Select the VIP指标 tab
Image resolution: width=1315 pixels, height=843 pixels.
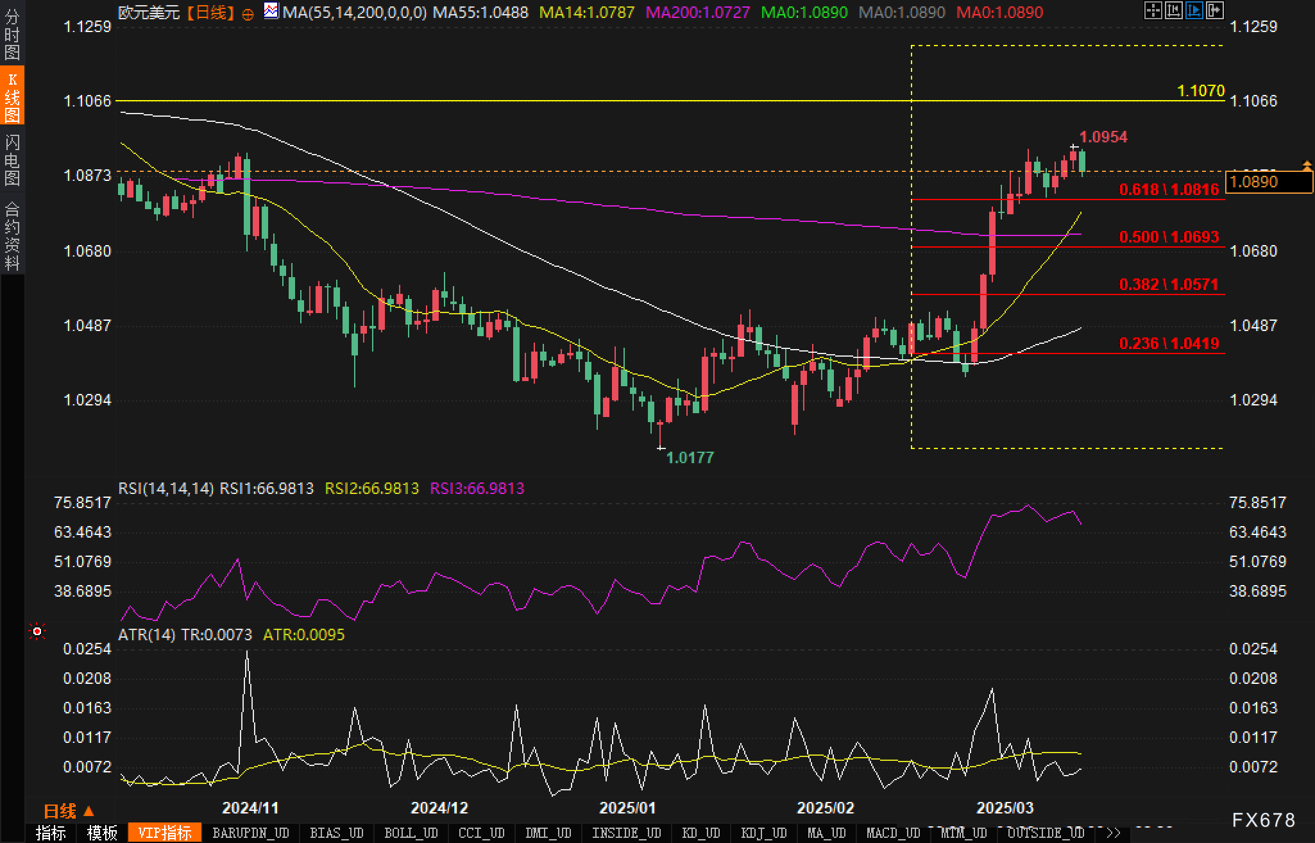pyautogui.click(x=165, y=833)
